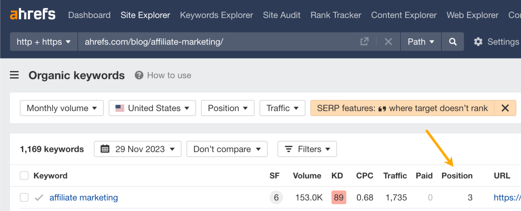Click the external-link icon beside the URL
This screenshot has height=211, width=521.
coord(364,41)
